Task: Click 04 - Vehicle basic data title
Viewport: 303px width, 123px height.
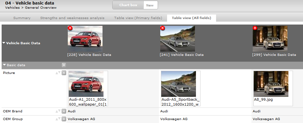Action: tap(30, 3)
